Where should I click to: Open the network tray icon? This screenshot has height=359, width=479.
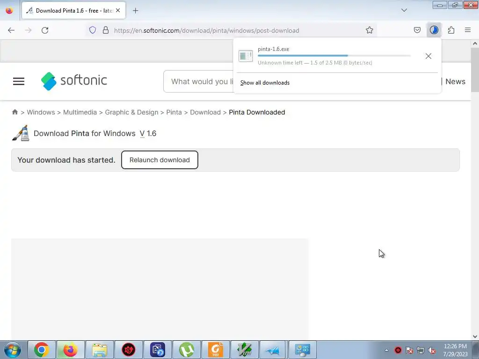(421, 351)
